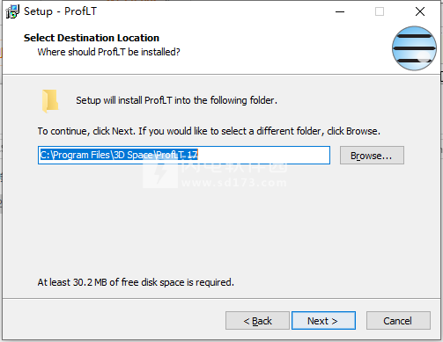Minimize the Setup window

click(340, 11)
